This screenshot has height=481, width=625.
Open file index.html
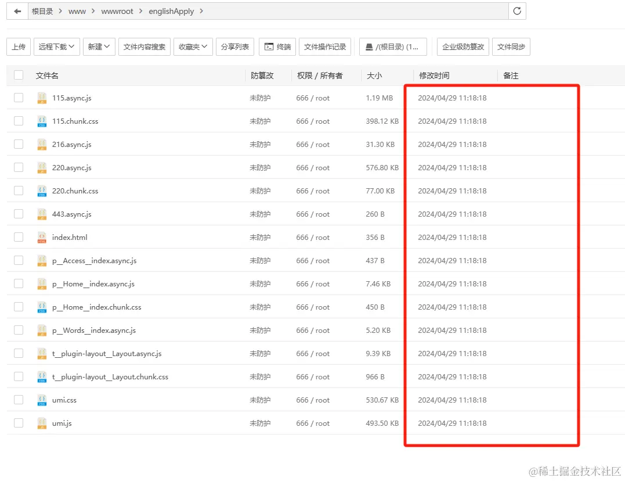click(70, 237)
